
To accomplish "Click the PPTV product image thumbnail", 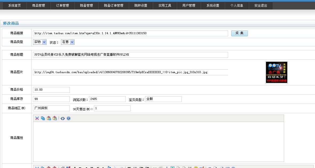I will (x=277, y=72).
